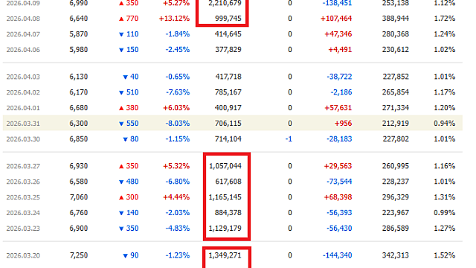
Task: Select highlighted row date 2026.03.31
Action: (x=23, y=124)
